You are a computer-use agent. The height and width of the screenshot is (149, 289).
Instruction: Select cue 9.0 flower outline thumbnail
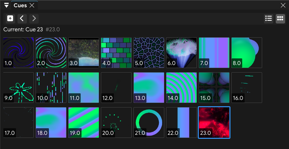(x=18, y=88)
